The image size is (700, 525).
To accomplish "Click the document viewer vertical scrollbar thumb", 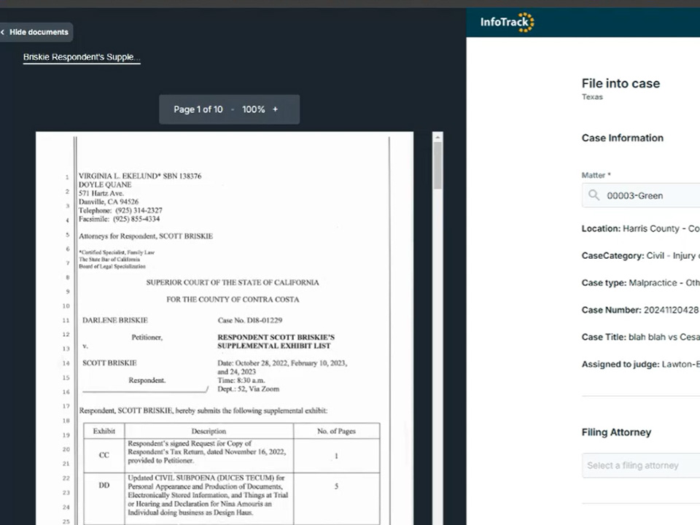I will coord(437,165).
